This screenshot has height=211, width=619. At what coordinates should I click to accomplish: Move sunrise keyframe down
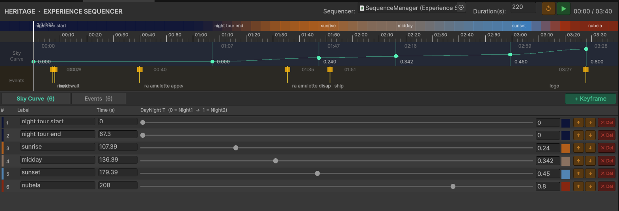590,148
